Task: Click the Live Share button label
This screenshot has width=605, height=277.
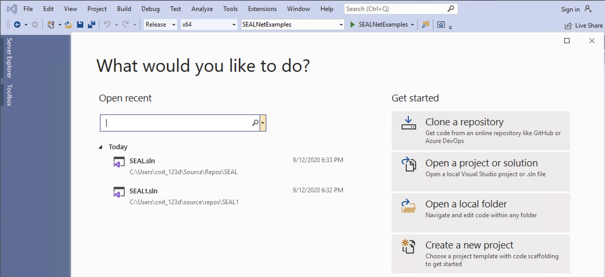Action: tap(589, 26)
